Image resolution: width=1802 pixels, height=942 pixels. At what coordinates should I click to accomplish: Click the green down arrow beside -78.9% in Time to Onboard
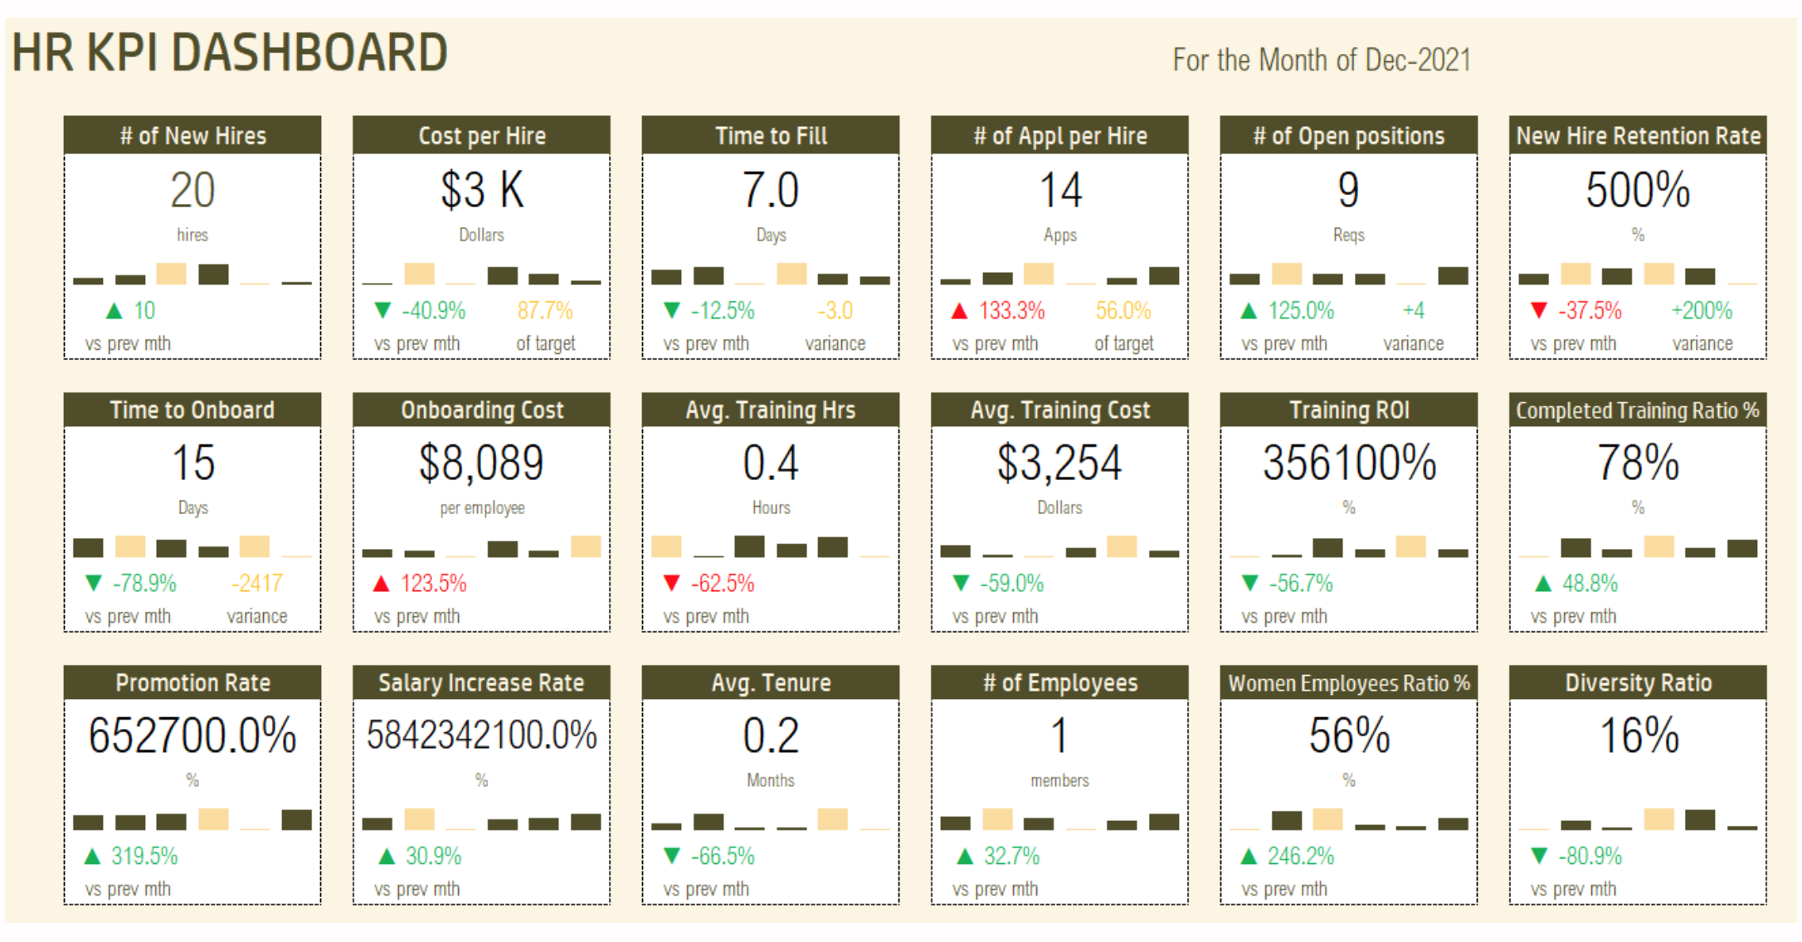pos(94,584)
